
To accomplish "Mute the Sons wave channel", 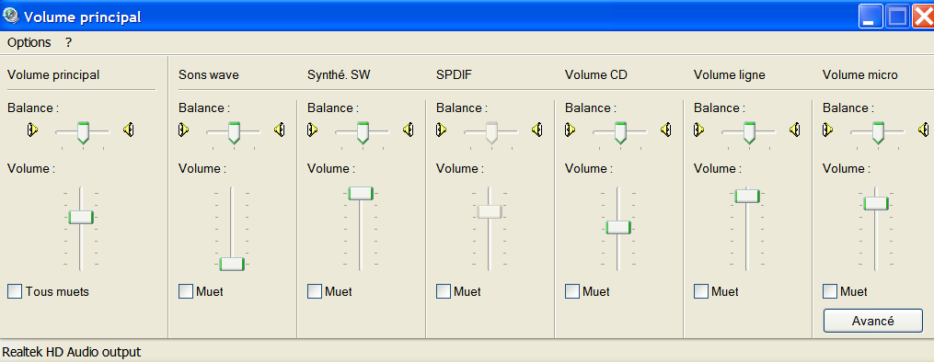I will tap(186, 291).
